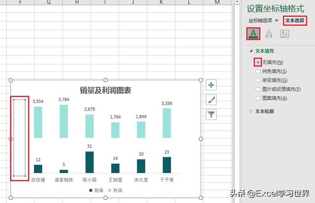The height and width of the screenshot is (203, 315).
Task: Select the 利润 bar labeled 3,356
Action: tap(167, 123)
